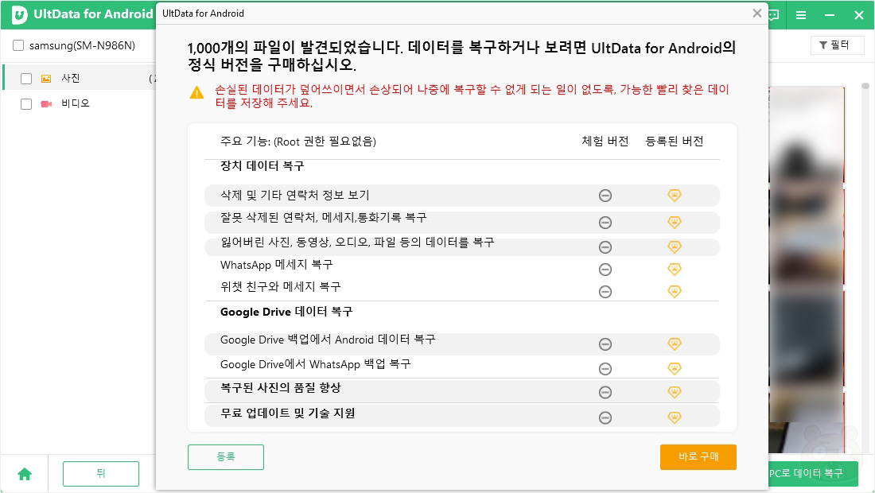Click the 체험 버전 column header
The height and width of the screenshot is (493, 875).
coord(605,141)
